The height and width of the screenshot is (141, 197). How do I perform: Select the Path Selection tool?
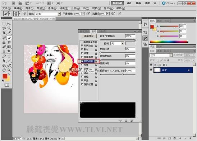click(x=4, y=61)
